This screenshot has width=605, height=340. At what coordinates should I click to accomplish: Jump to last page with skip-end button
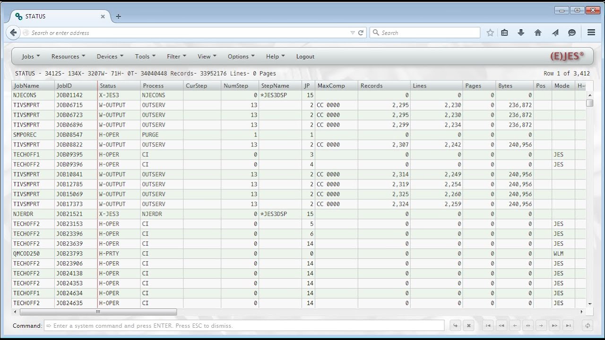pos(568,325)
